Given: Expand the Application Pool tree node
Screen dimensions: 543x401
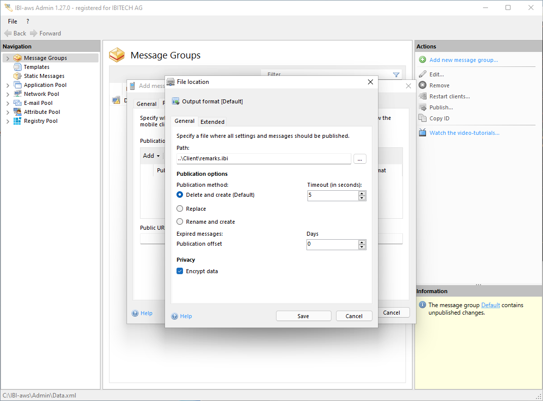Looking at the screenshot, I should (x=7, y=85).
